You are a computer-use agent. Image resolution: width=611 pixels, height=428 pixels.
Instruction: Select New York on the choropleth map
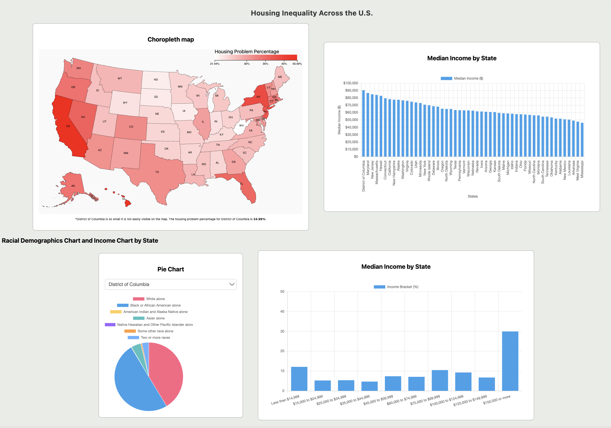(x=259, y=97)
